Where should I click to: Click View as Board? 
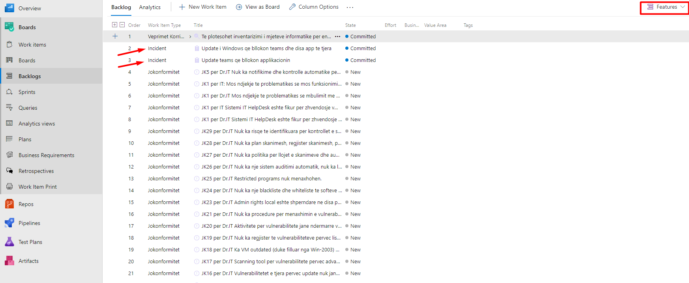(258, 7)
